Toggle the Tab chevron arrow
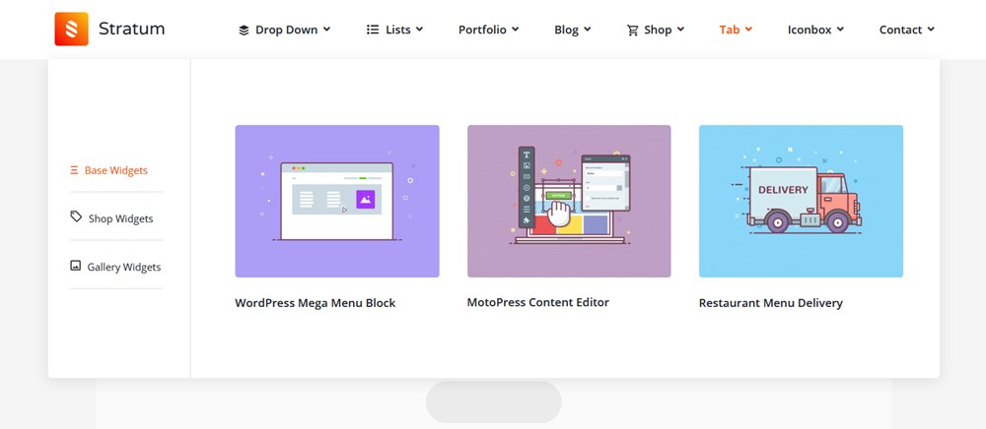 point(748,29)
